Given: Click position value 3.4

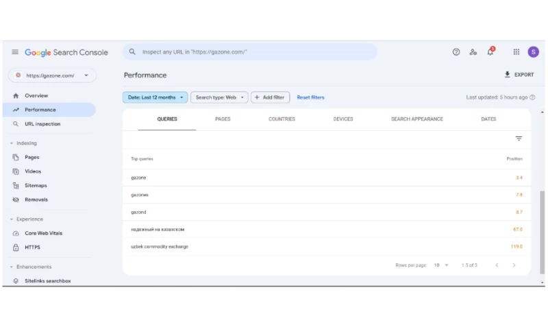Looking at the screenshot, I should [519, 178].
